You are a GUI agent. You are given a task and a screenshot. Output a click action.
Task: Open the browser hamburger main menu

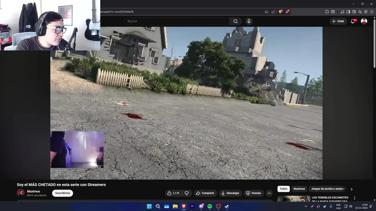click(x=372, y=12)
